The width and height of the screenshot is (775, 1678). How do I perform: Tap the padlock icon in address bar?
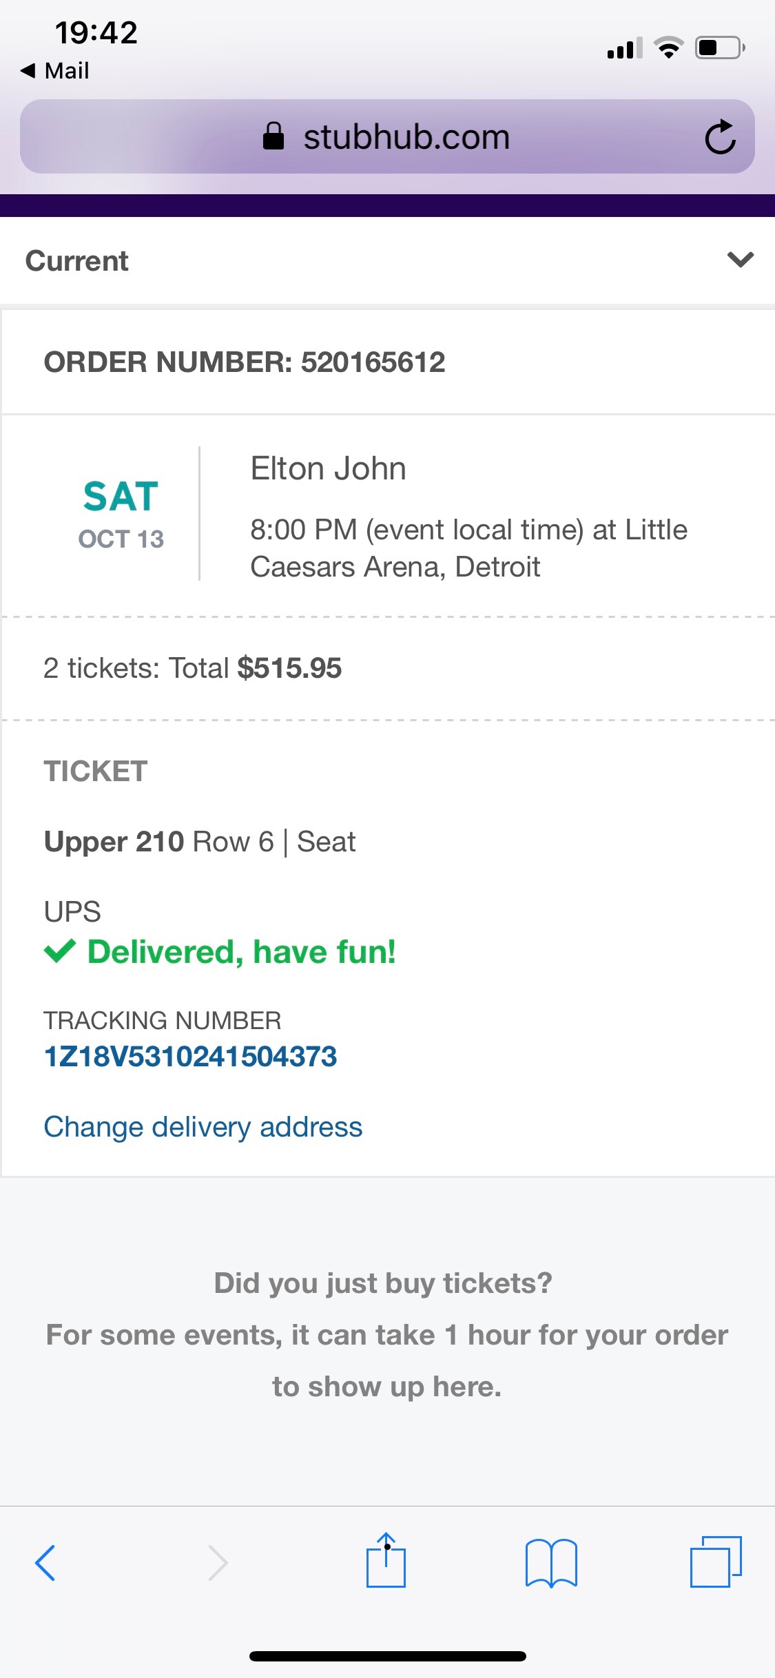pyautogui.click(x=273, y=136)
